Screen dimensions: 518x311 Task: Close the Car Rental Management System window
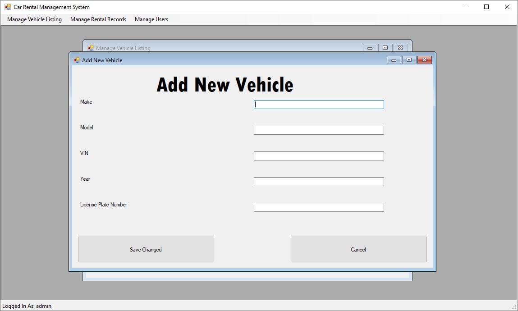click(507, 7)
